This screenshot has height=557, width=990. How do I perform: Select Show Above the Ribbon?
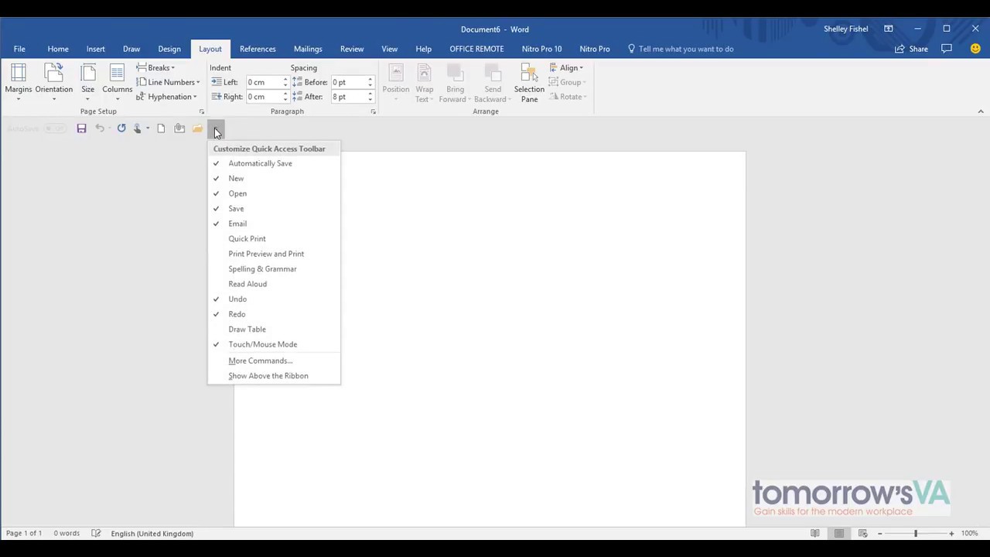click(x=274, y=376)
